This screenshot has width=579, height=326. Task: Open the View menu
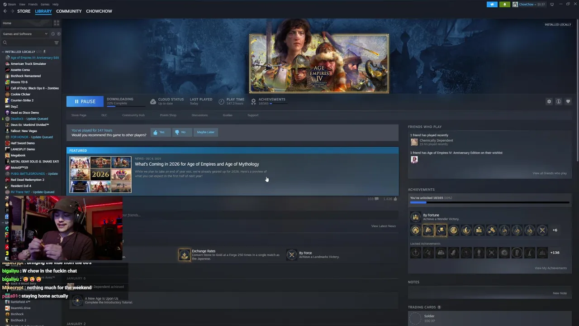(x=22, y=4)
